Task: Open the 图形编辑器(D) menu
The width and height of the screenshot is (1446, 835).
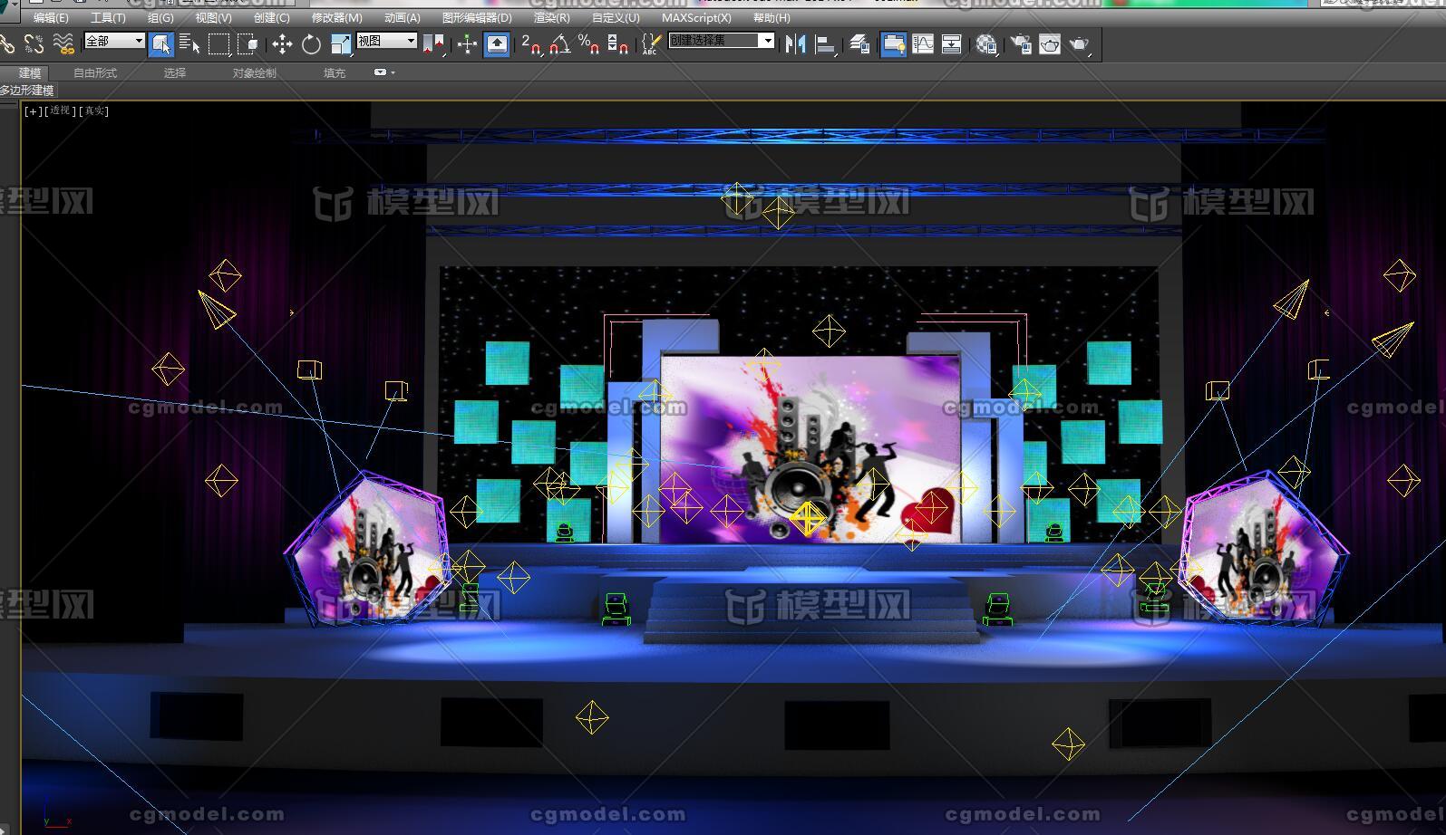Action: point(477,18)
